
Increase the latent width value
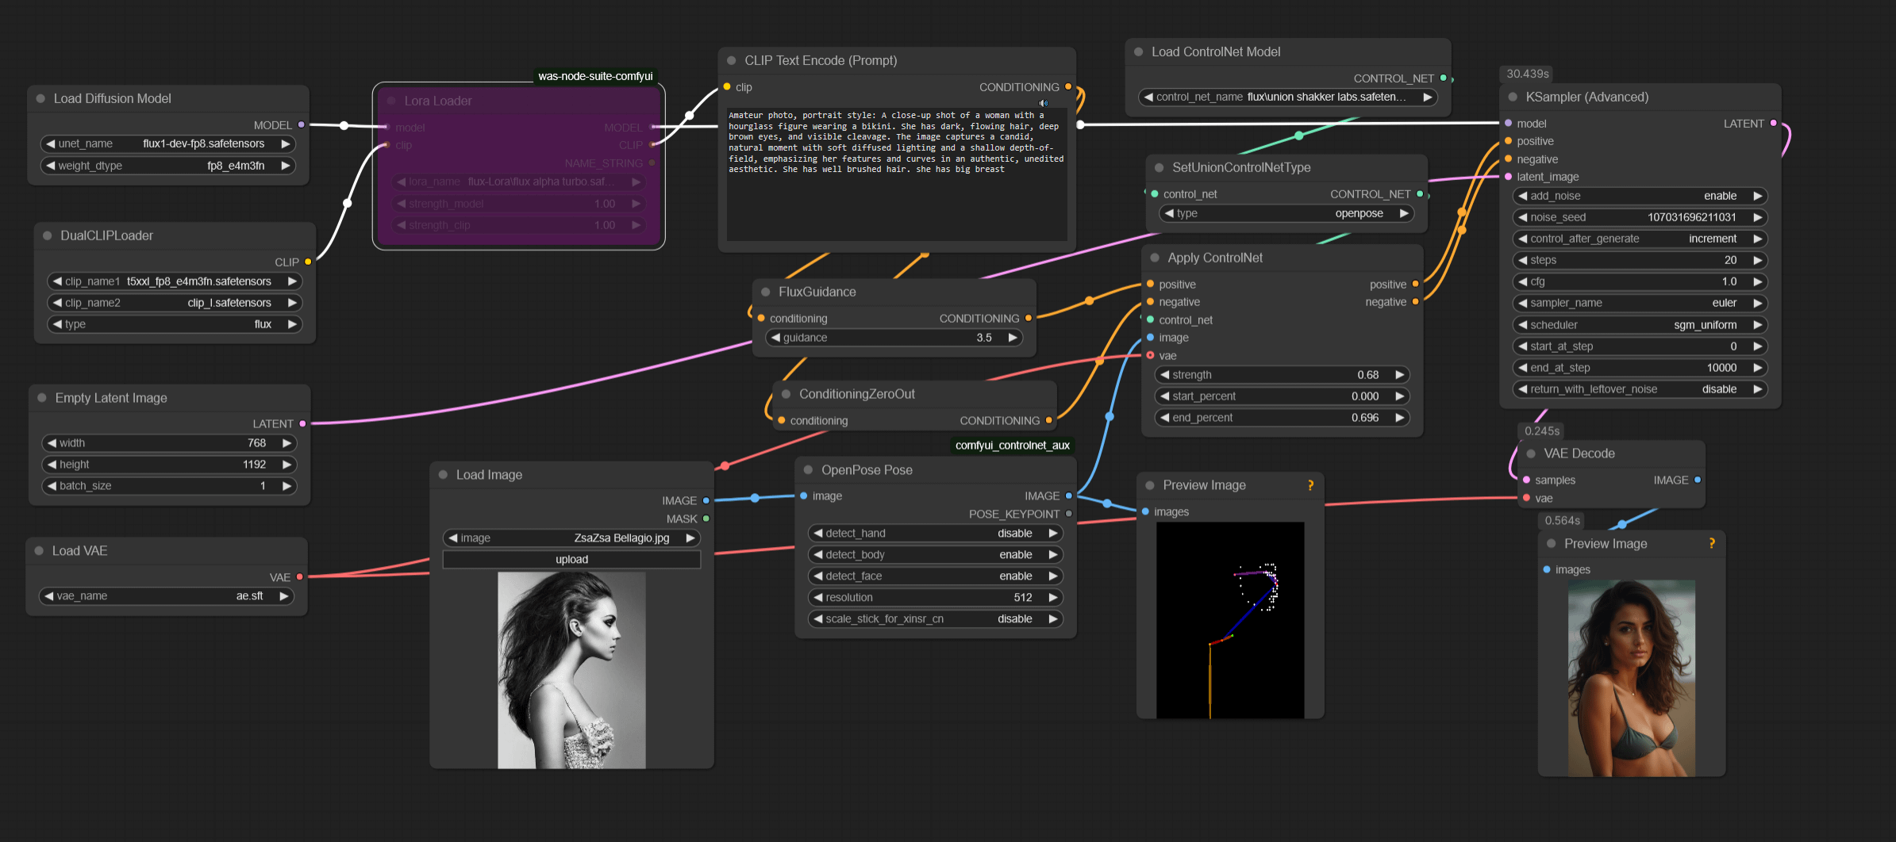[x=287, y=443]
